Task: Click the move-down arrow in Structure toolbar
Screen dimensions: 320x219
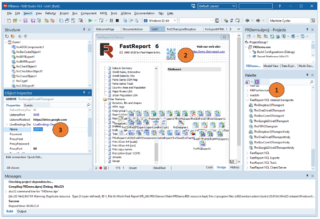Action: click(25, 36)
